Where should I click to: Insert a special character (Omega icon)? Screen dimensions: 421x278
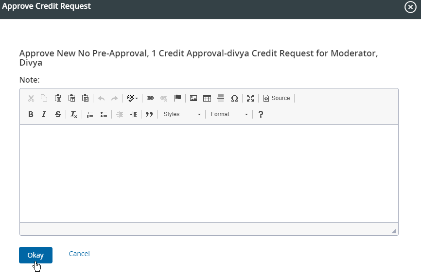pos(234,98)
